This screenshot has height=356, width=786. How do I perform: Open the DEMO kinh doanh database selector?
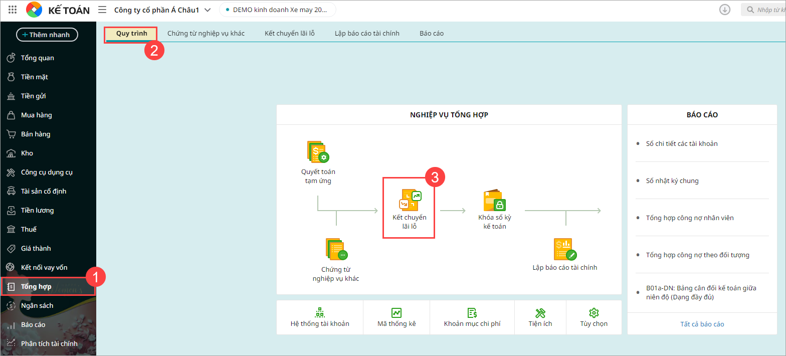click(x=278, y=10)
